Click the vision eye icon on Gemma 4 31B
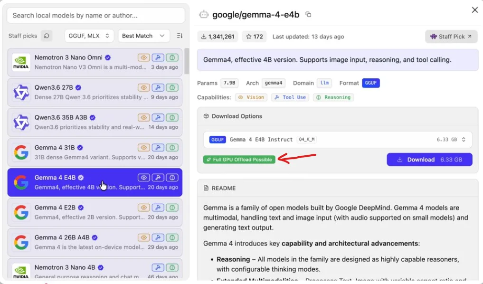Viewport: 483px width, 284px height. 143,148
